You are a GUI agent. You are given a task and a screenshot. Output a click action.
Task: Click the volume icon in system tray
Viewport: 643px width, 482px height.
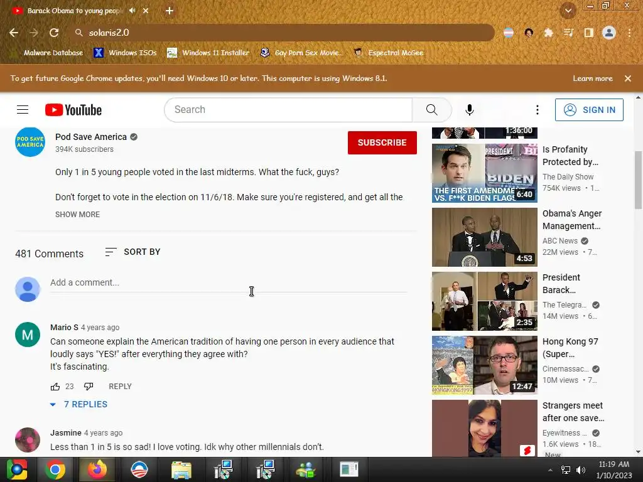[x=581, y=470]
